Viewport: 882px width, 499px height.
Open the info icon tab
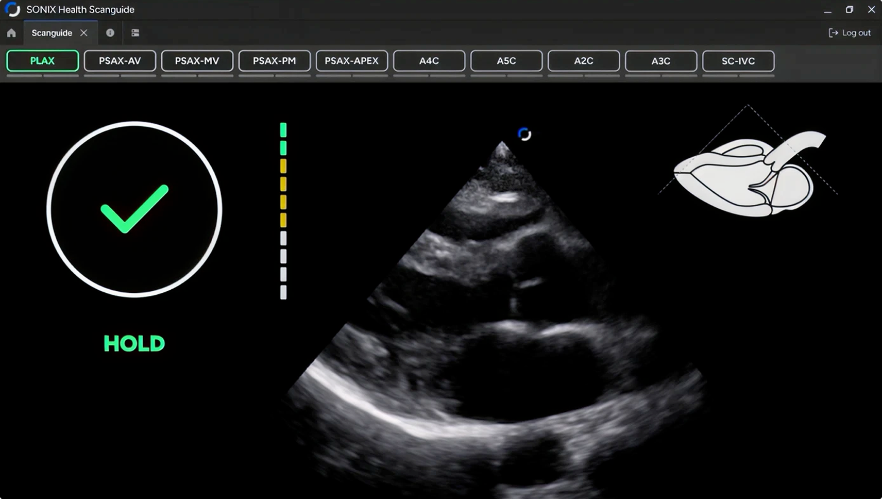110,33
